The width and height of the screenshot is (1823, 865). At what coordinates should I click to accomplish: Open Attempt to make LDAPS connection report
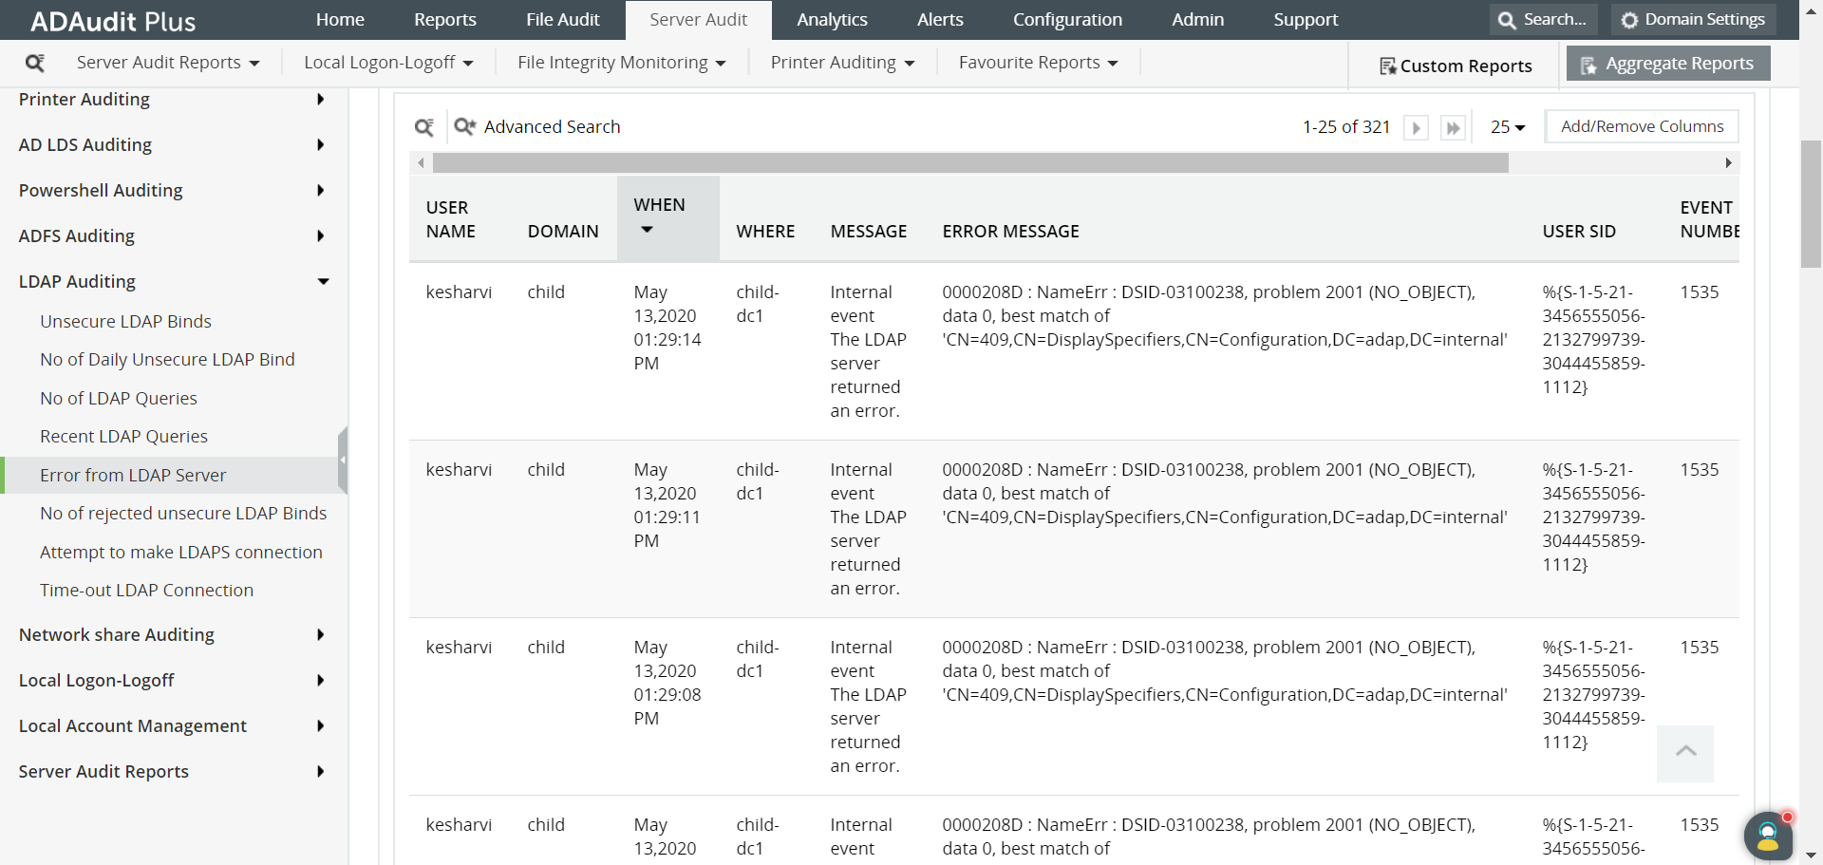(x=181, y=552)
